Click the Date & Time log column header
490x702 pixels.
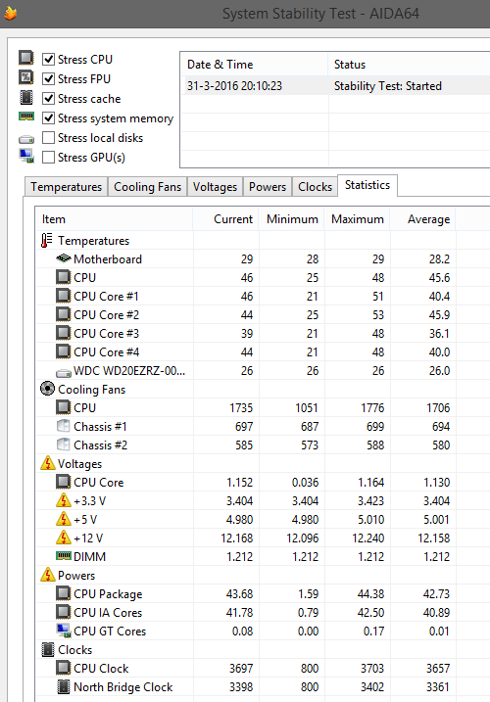254,65
